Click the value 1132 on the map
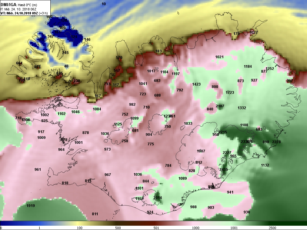Screen dimensions: 307x230 point(265,165)
